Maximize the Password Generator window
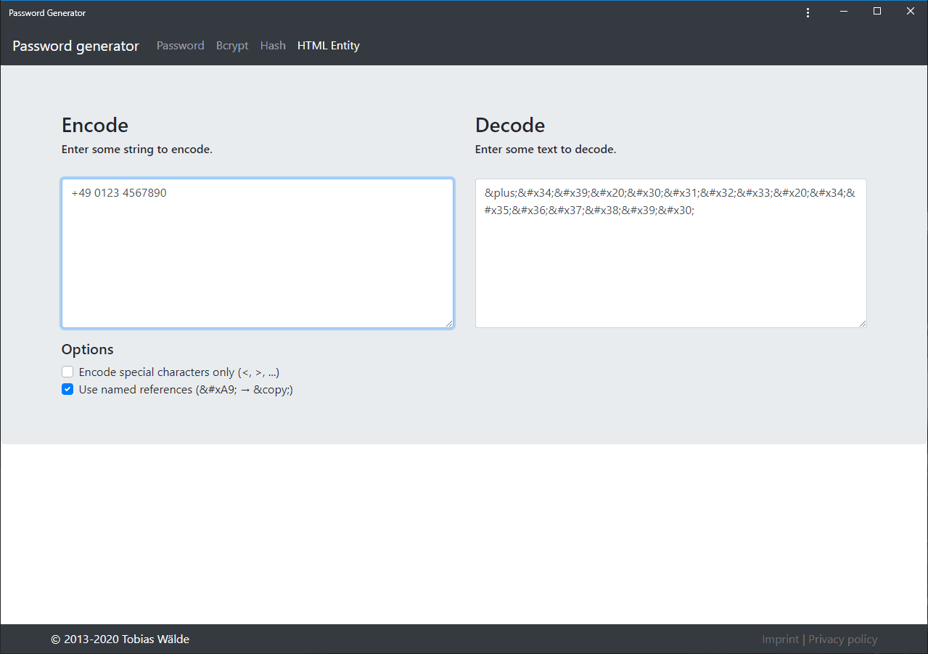 [877, 11]
